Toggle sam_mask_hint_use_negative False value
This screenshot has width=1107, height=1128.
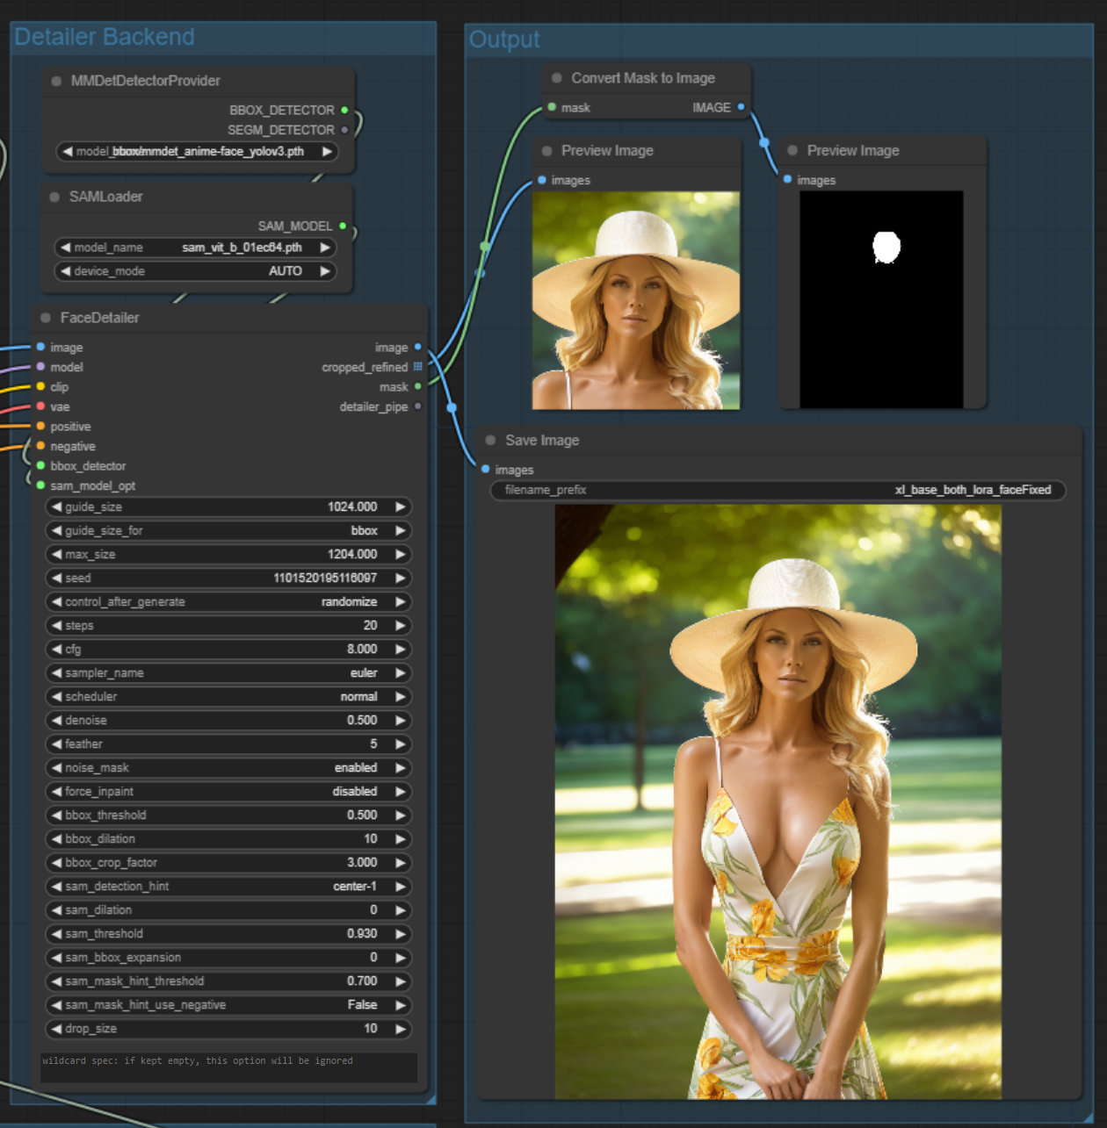point(228,1004)
